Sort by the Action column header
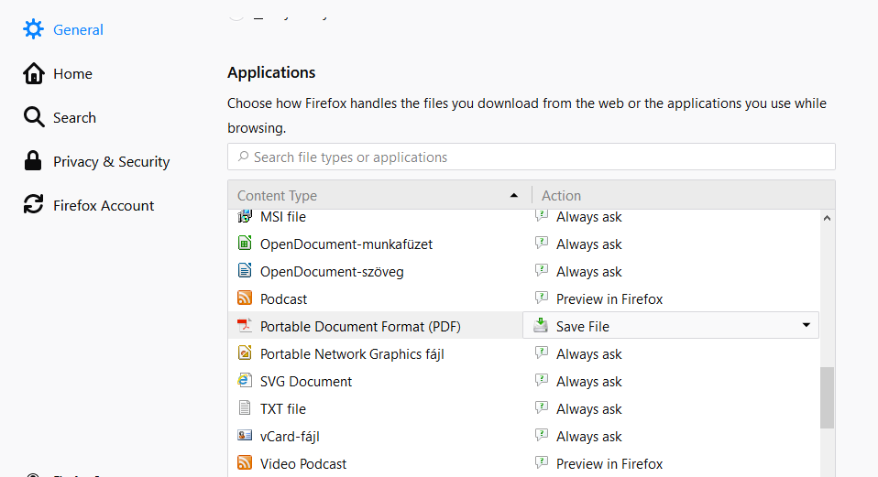 tap(683, 195)
